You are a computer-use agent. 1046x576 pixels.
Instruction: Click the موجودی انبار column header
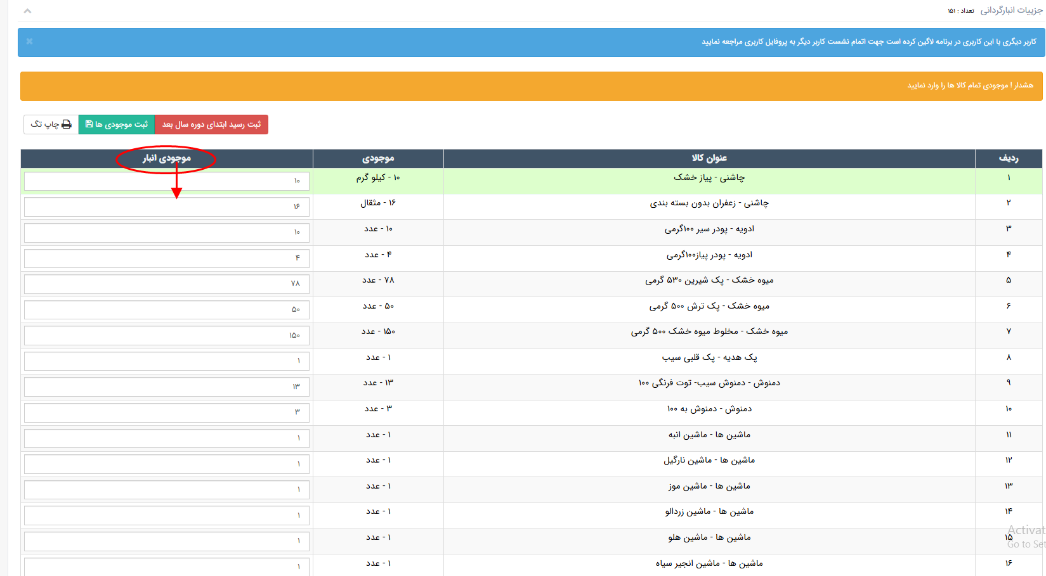pos(166,158)
